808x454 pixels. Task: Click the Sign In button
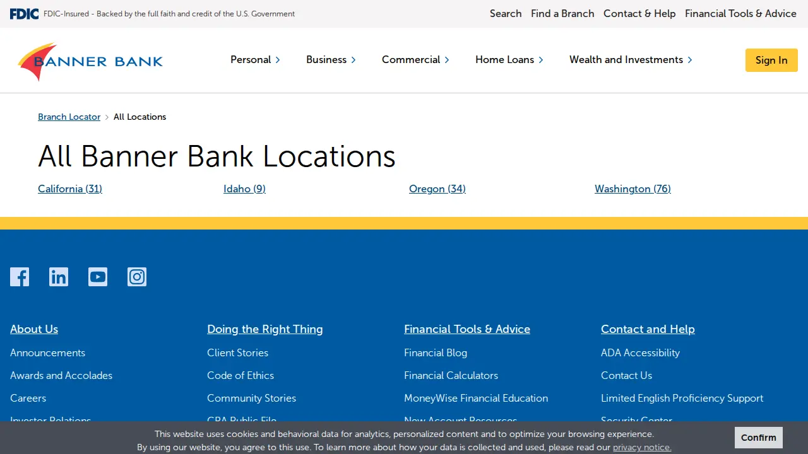tap(771, 61)
